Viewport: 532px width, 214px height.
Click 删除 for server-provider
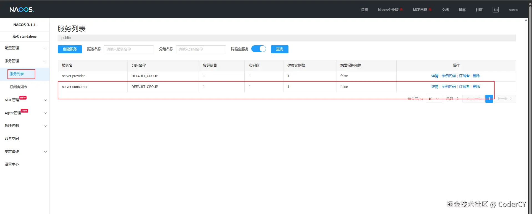pyautogui.click(x=476, y=76)
